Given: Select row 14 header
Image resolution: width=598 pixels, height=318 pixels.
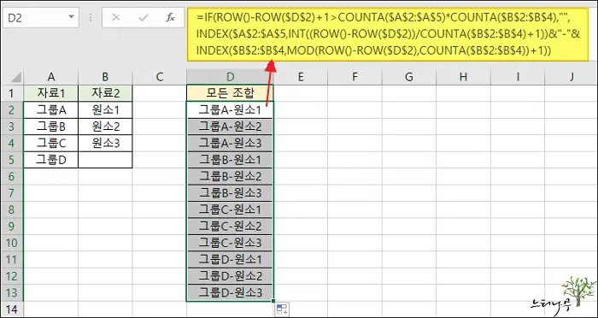Looking at the screenshot, I should coord(12,309).
